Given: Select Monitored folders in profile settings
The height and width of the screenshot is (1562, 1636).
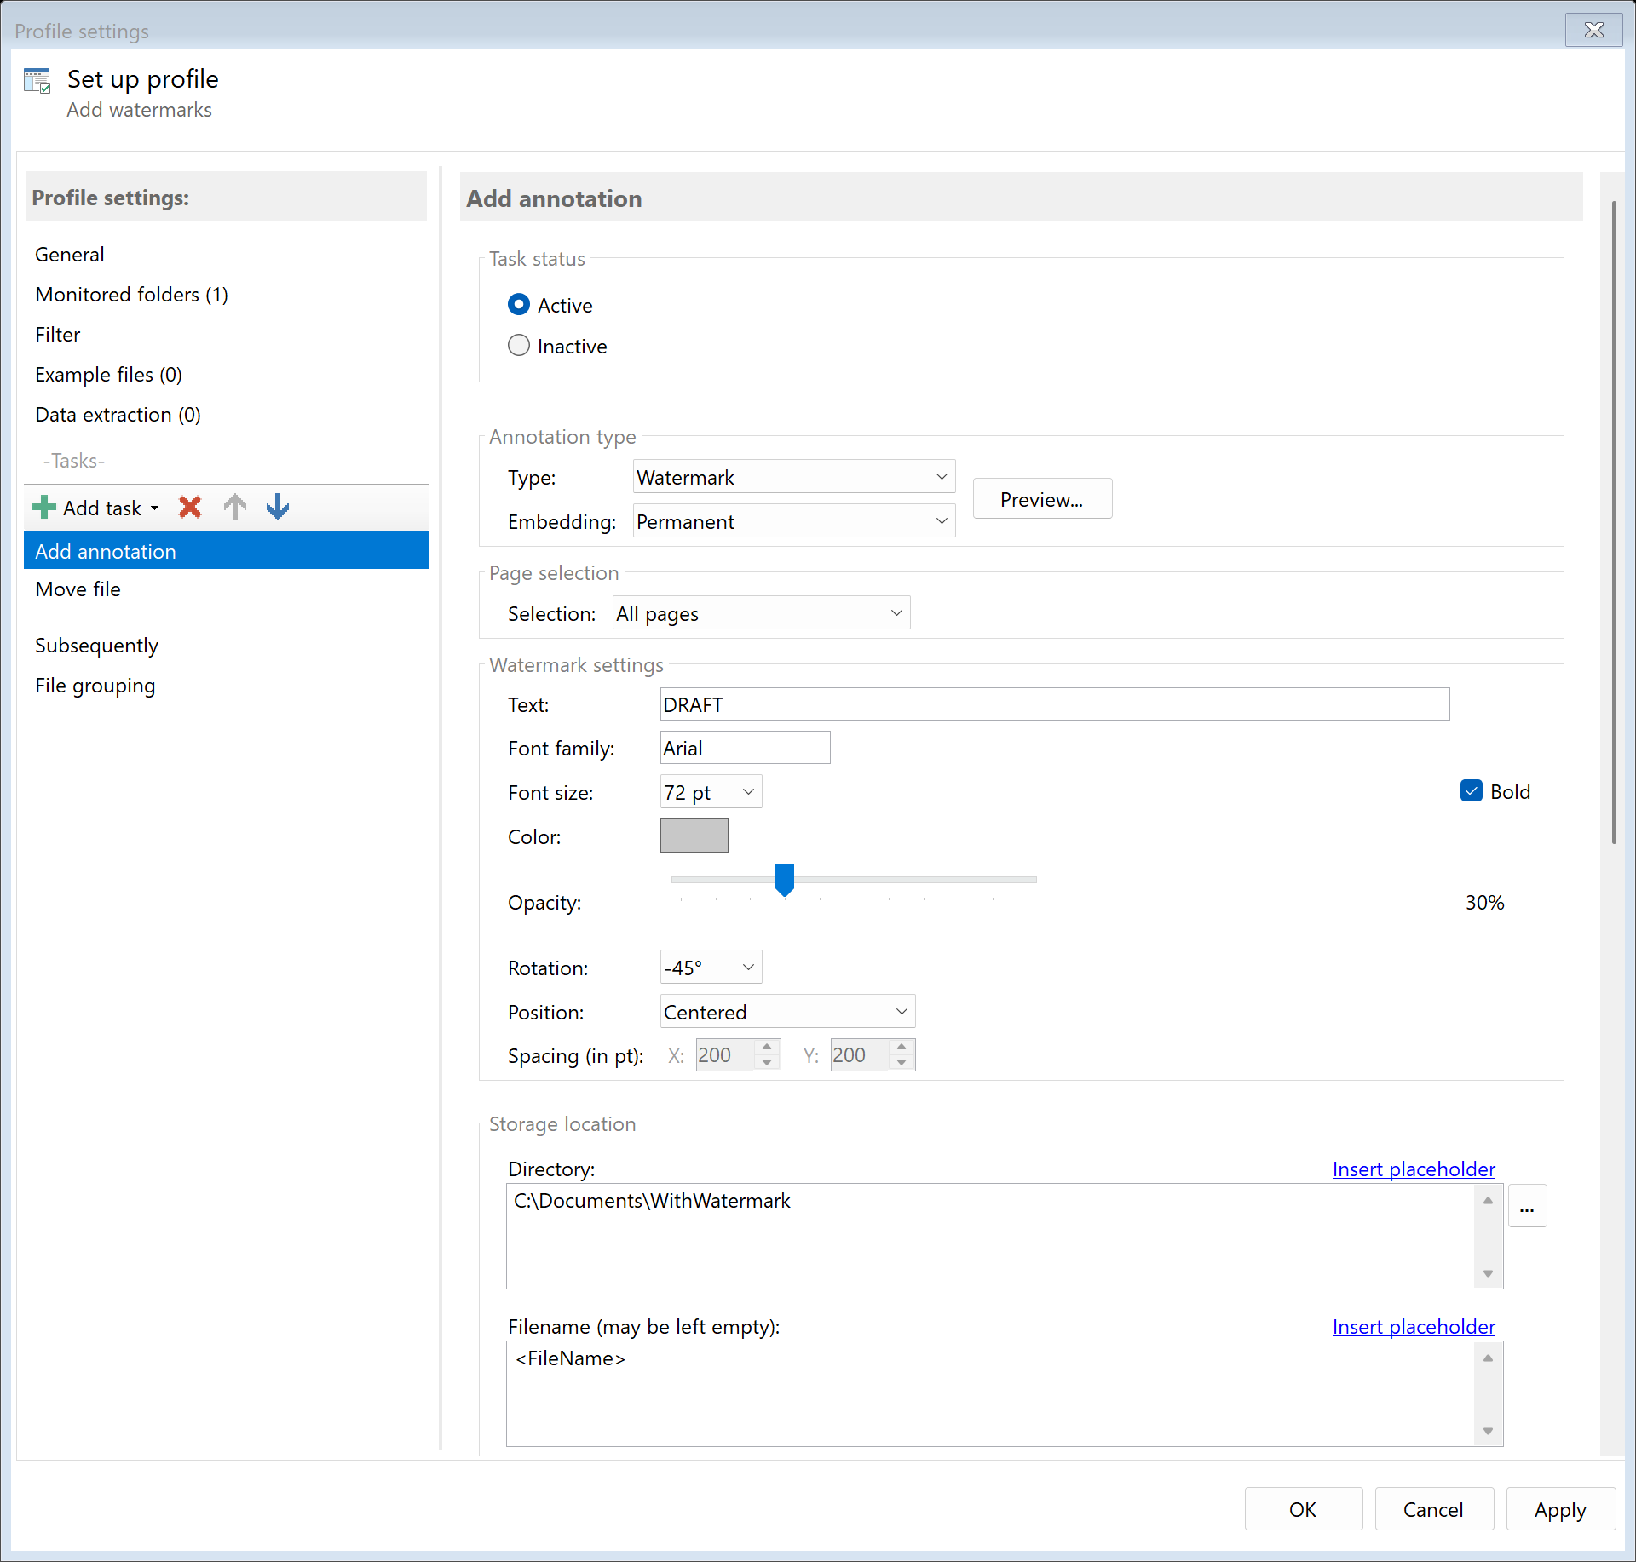Looking at the screenshot, I should 131,294.
